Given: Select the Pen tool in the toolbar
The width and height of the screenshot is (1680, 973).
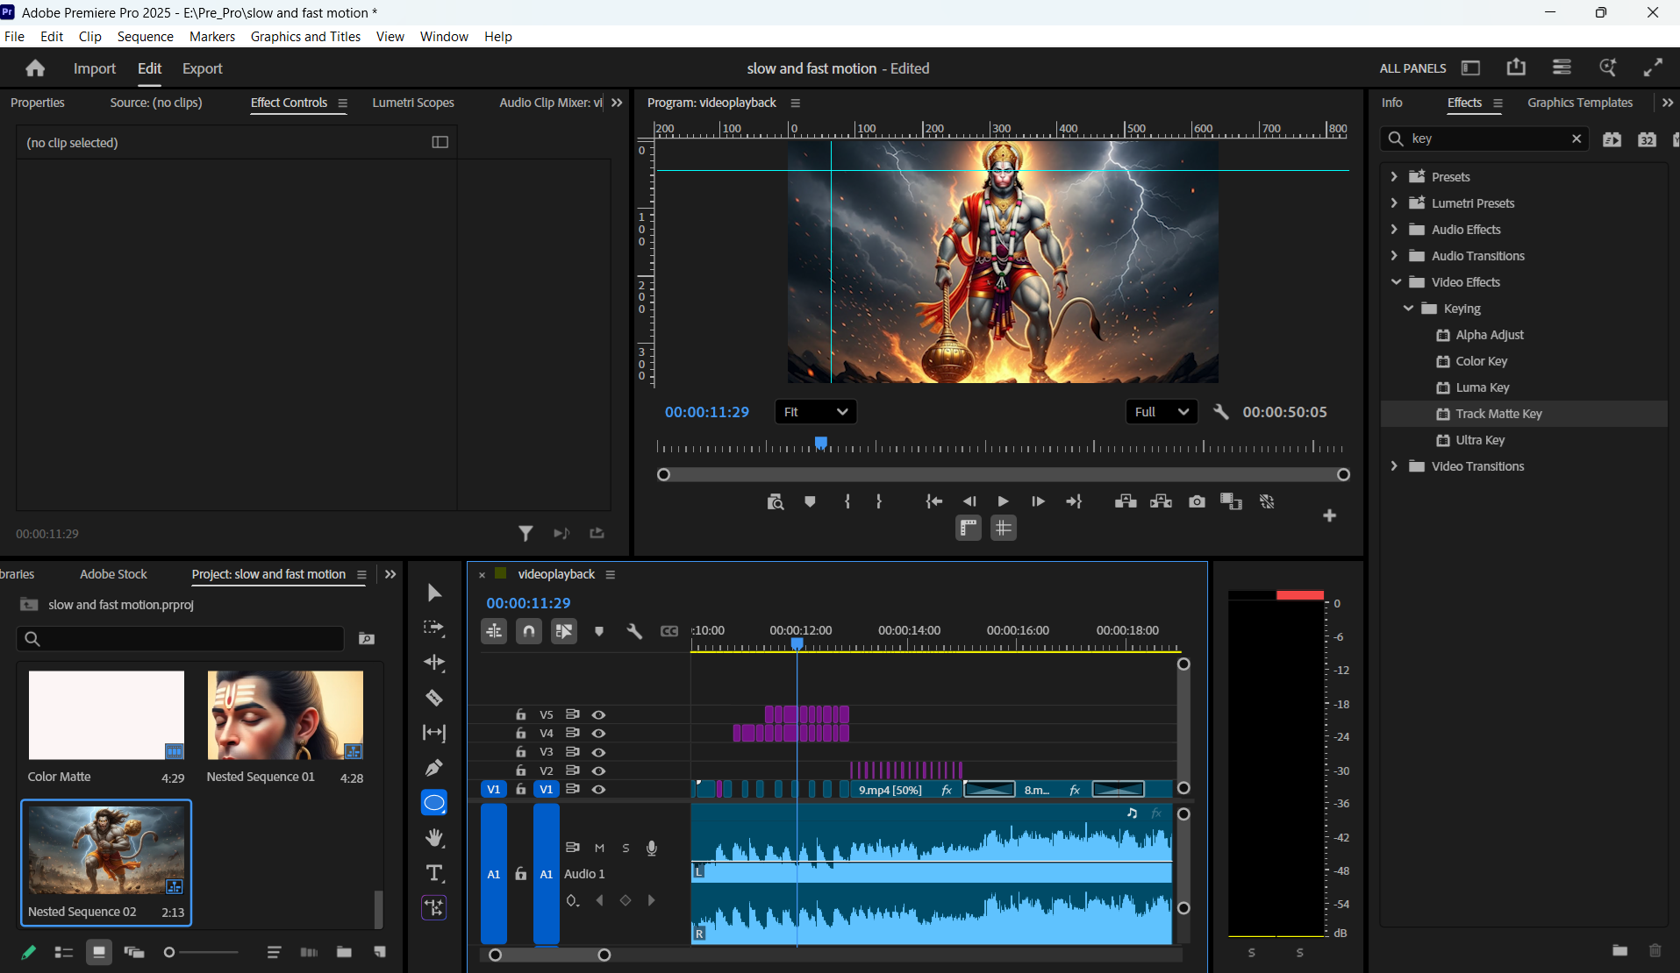Looking at the screenshot, I should (x=434, y=767).
